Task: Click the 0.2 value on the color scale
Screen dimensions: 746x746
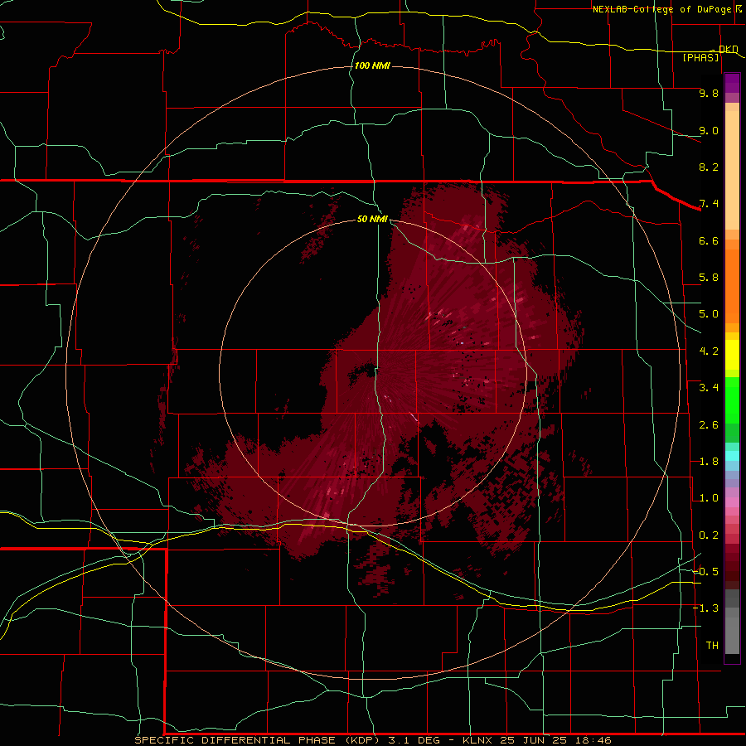Action: (x=709, y=535)
